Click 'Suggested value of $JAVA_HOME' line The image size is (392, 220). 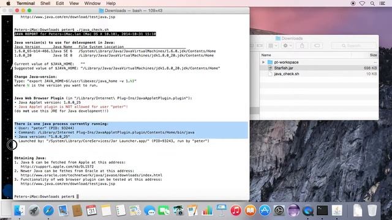(117, 68)
